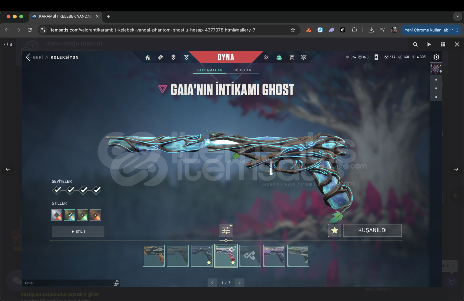The width and height of the screenshot is (464, 301).
Task: Open a new browser tab
Action: (x=109, y=16)
